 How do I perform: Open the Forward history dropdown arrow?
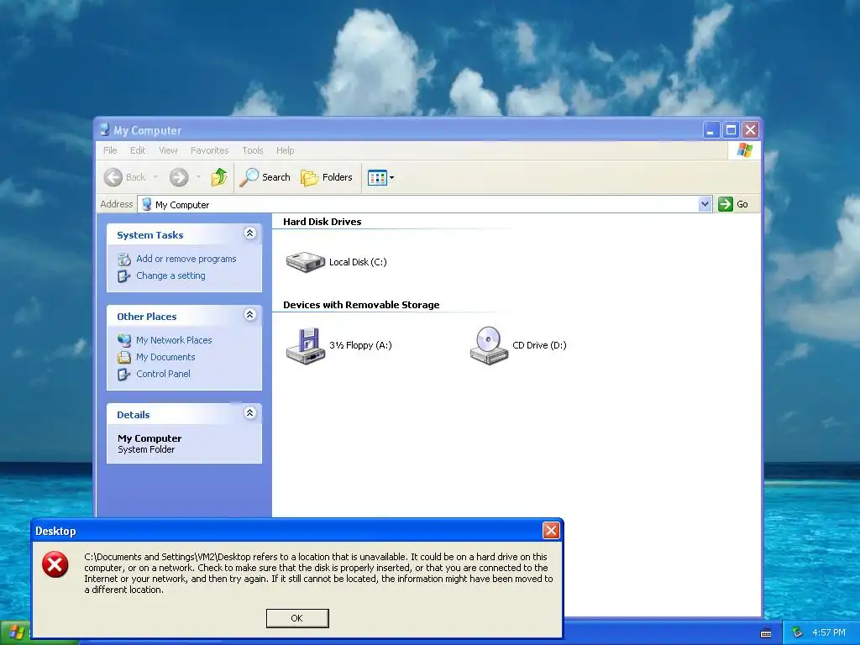click(x=198, y=177)
